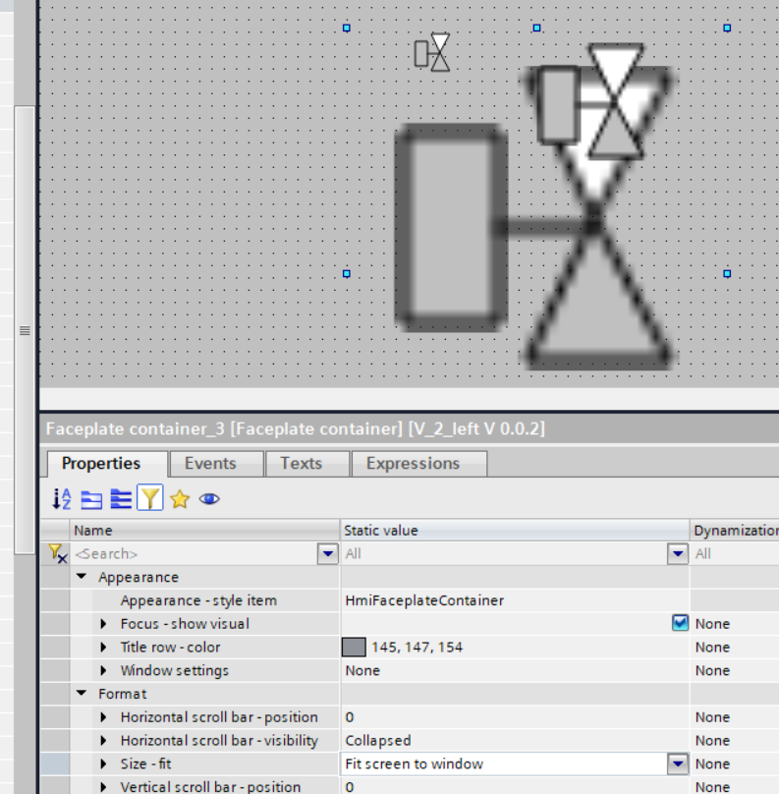779x794 pixels.
Task: Click Dynamization None for Focus - show visual
Action: click(712, 624)
